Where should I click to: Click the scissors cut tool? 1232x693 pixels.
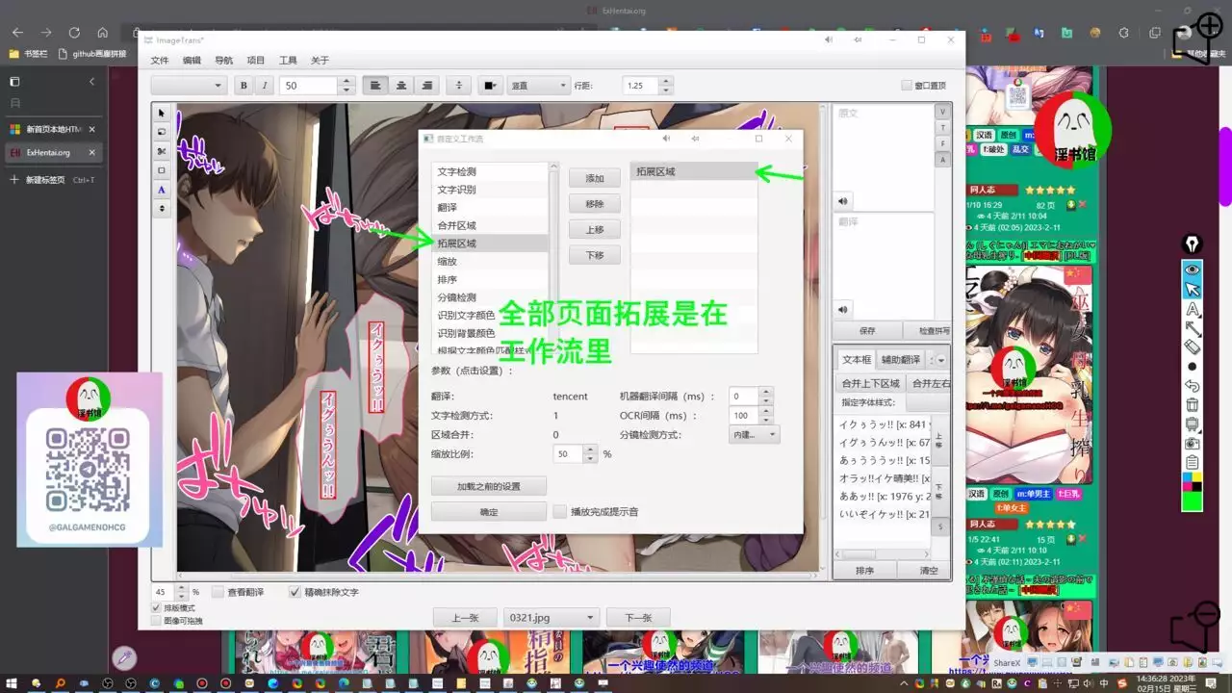tap(161, 151)
